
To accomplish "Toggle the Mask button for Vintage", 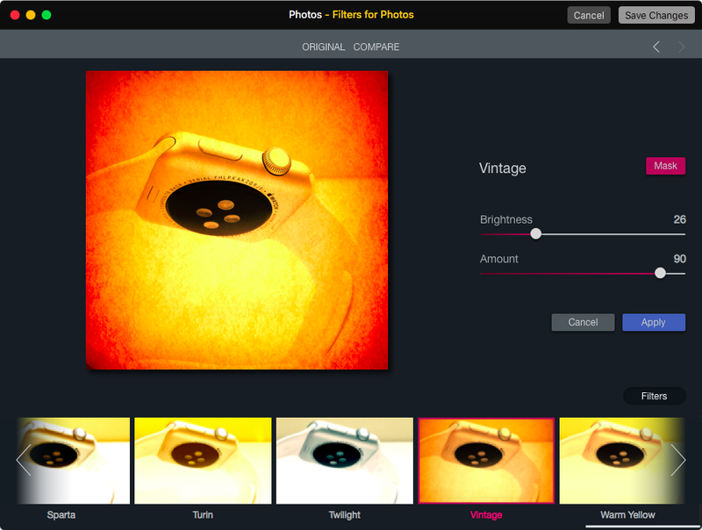I will (665, 166).
